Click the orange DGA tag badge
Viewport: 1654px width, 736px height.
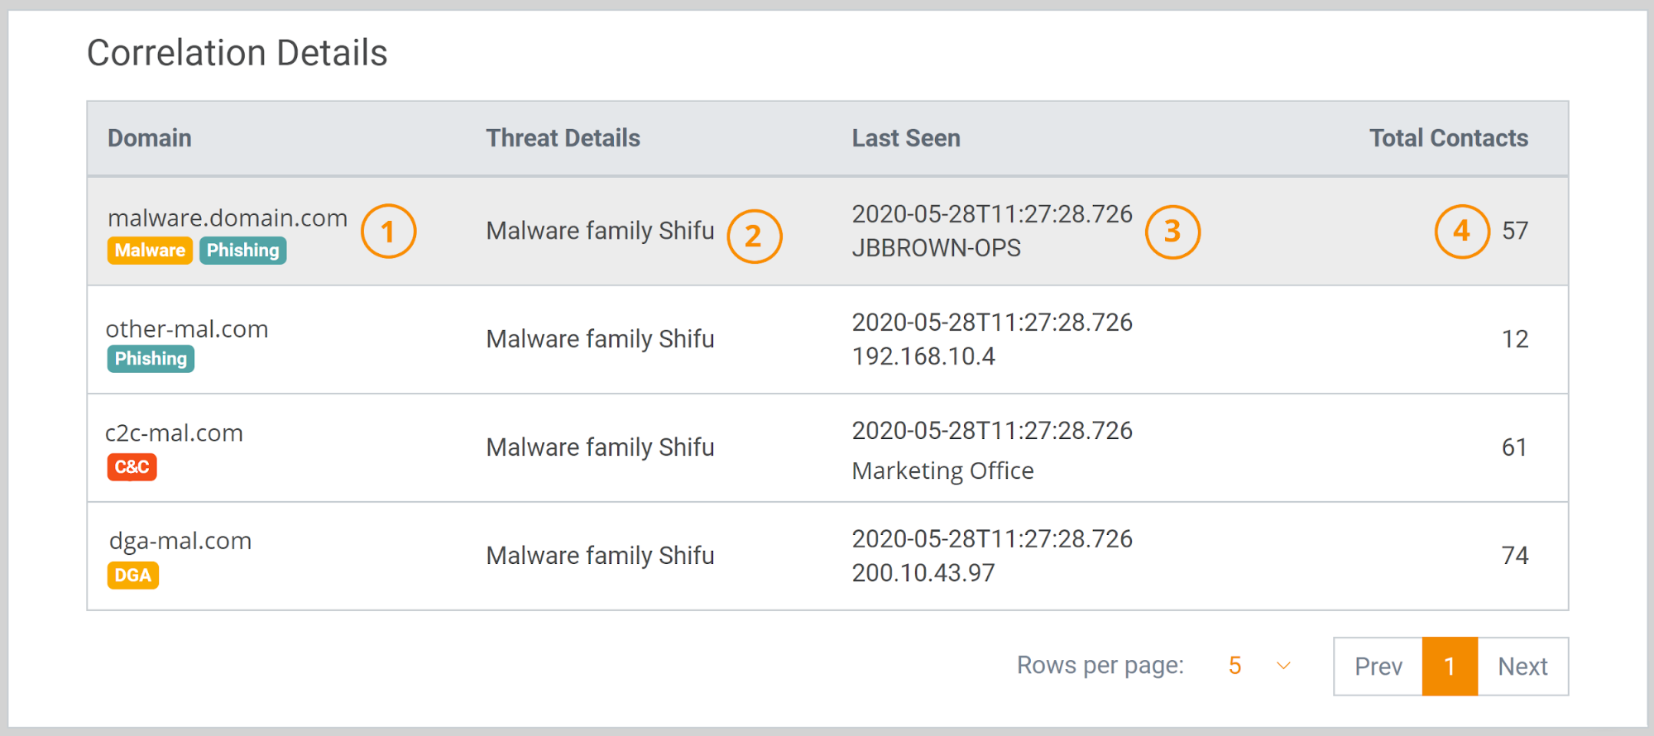click(132, 576)
